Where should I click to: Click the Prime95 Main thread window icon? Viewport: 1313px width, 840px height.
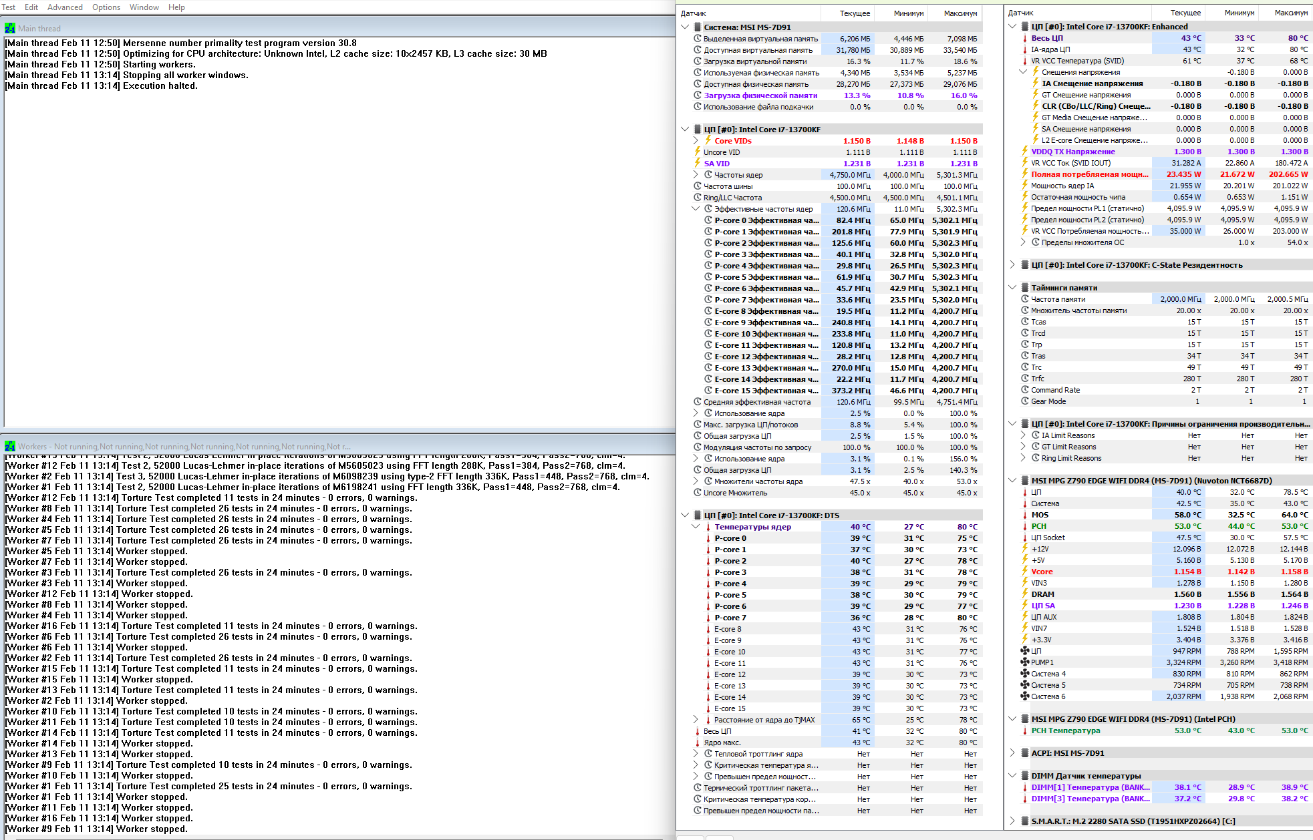point(10,28)
